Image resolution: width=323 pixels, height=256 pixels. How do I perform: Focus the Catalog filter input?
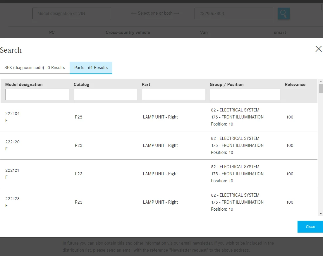click(105, 95)
